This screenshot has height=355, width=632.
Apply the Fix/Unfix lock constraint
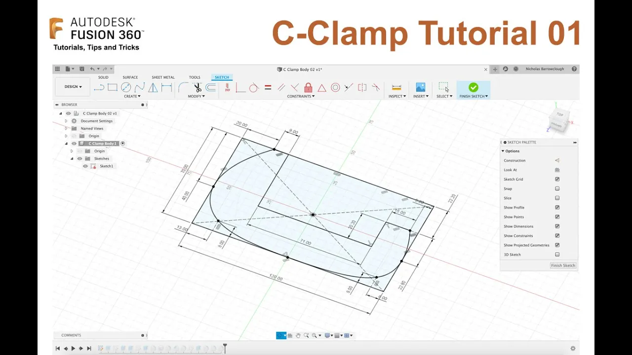(x=308, y=87)
